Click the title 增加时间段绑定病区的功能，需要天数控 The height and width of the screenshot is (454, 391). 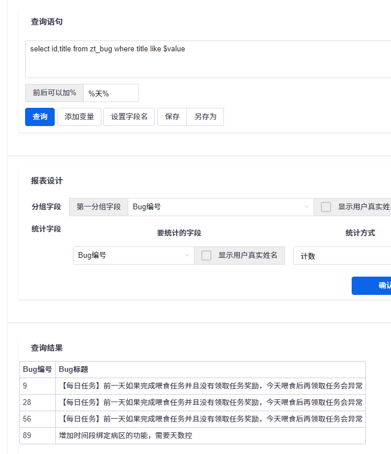pyautogui.click(x=125, y=436)
